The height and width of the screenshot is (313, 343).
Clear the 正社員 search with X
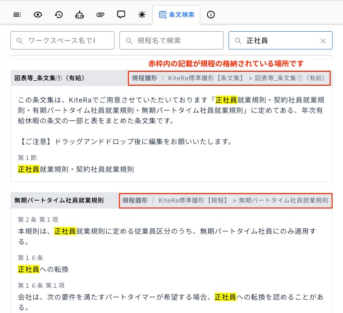(323, 41)
